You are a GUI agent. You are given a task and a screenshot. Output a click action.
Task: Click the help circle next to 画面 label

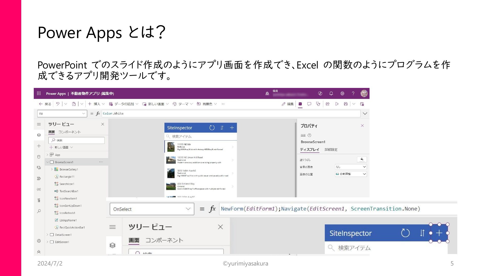(x=309, y=135)
